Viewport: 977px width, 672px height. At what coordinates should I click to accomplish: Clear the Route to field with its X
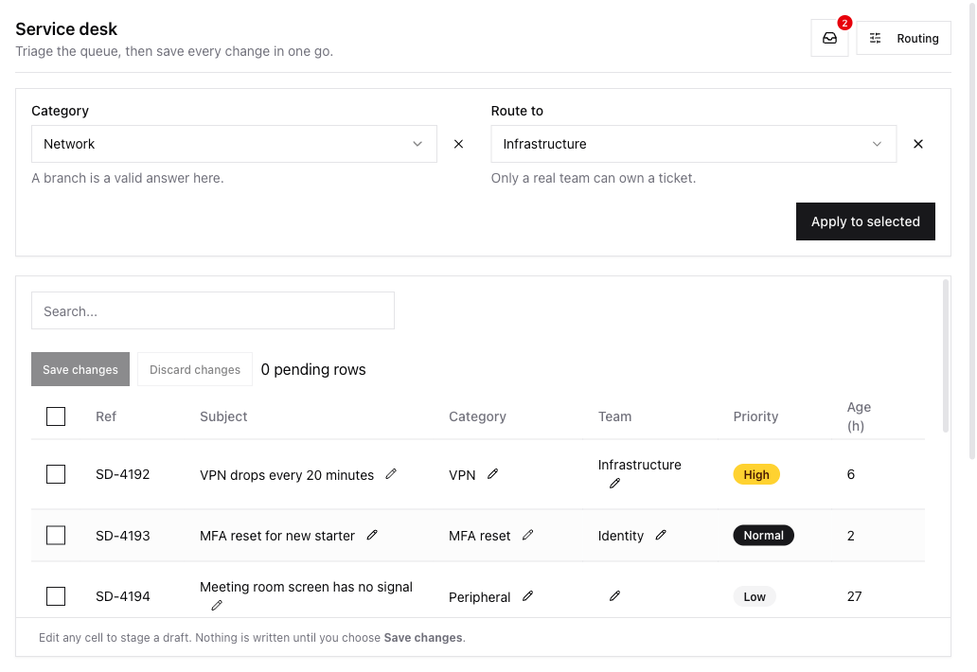tap(917, 144)
